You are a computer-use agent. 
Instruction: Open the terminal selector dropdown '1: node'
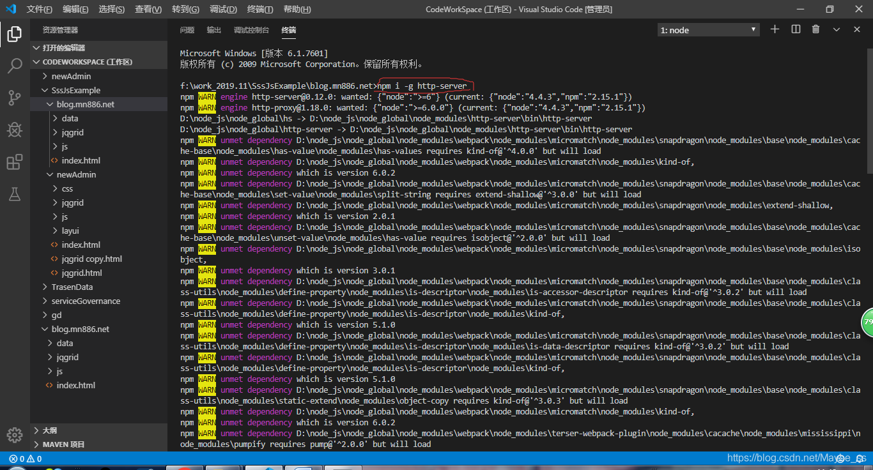tap(709, 30)
